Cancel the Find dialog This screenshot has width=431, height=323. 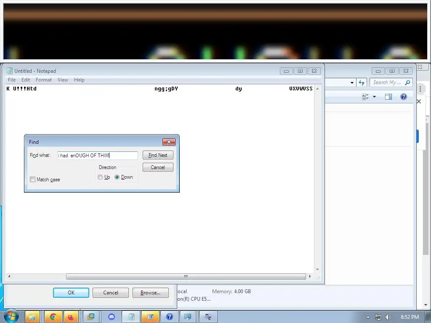158,167
